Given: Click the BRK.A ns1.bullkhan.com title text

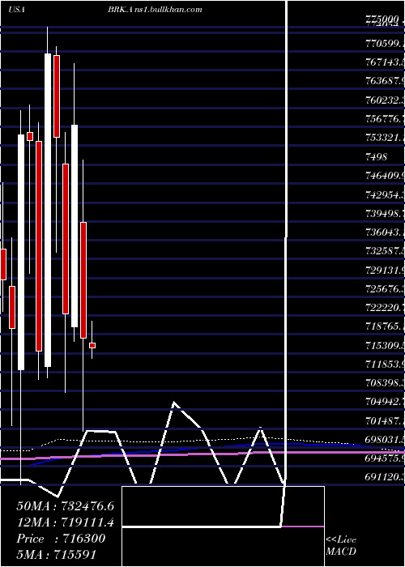Looking at the screenshot, I should pos(155,10).
